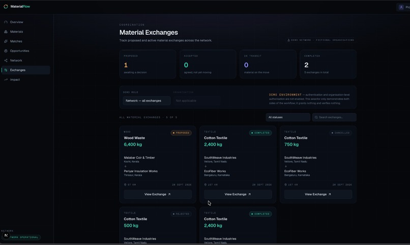Click Malabar Coir & Timber name
This screenshot has width=410, height=245.
click(x=139, y=157)
